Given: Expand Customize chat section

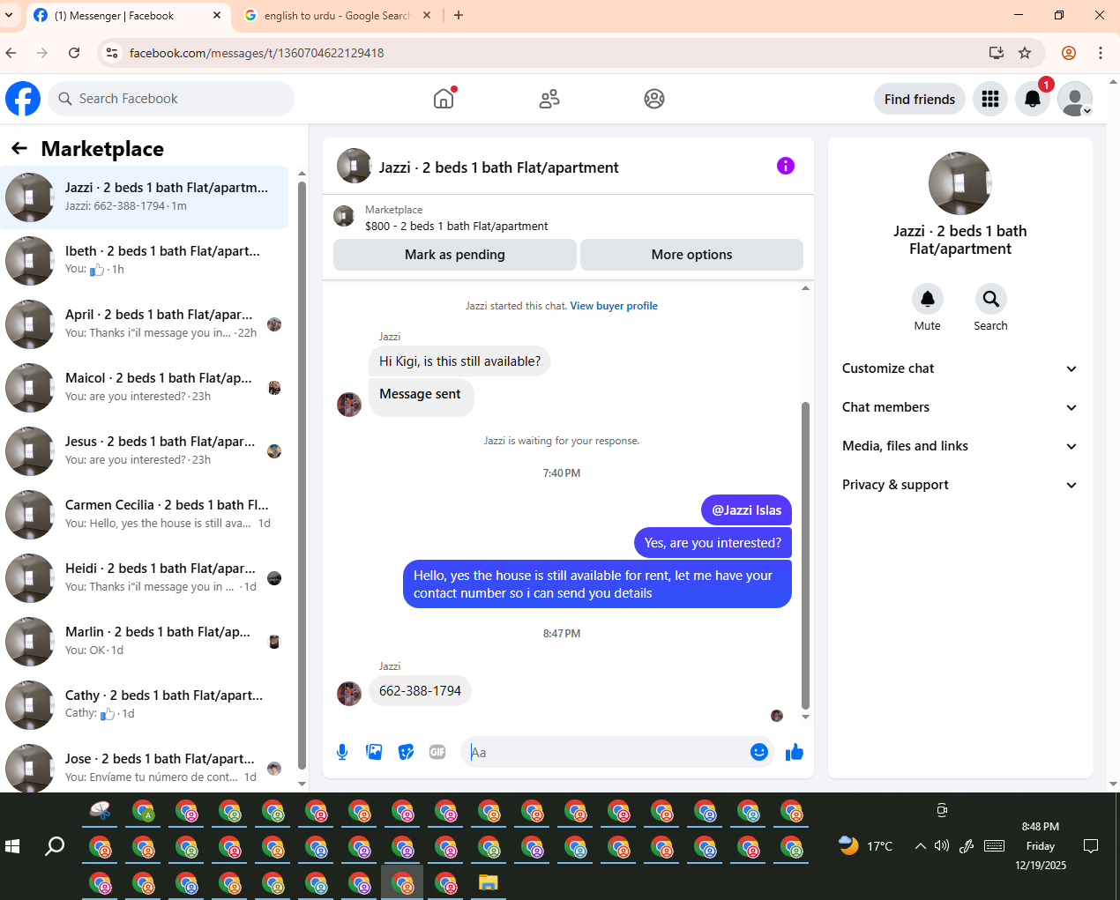Looking at the screenshot, I should pos(959,368).
